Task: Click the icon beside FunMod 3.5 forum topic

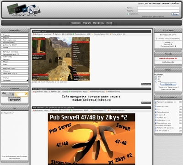Action: click(156, 117)
